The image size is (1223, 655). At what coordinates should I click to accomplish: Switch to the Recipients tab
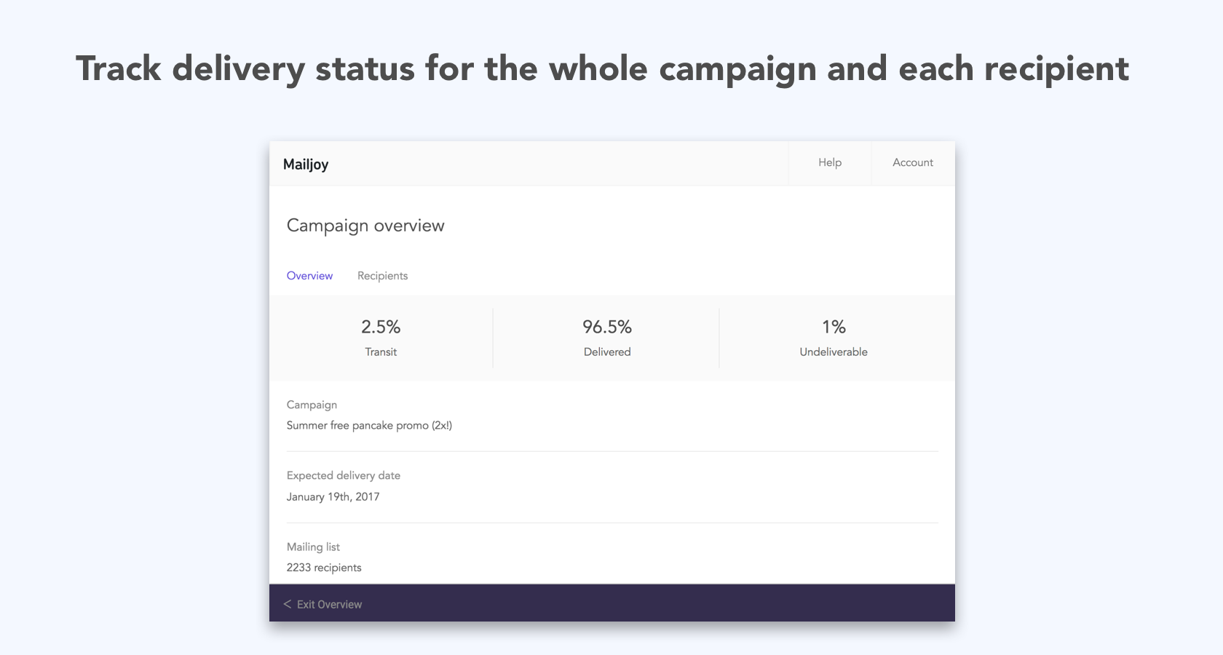[382, 276]
